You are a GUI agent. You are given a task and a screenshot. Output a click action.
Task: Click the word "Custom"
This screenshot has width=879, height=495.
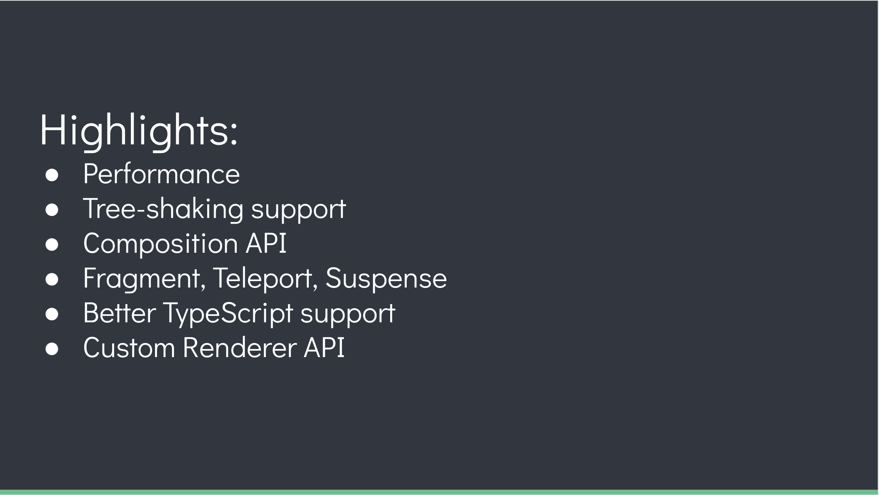pos(129,348)
